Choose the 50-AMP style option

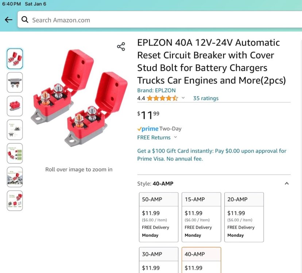click(x=159, y=217)
